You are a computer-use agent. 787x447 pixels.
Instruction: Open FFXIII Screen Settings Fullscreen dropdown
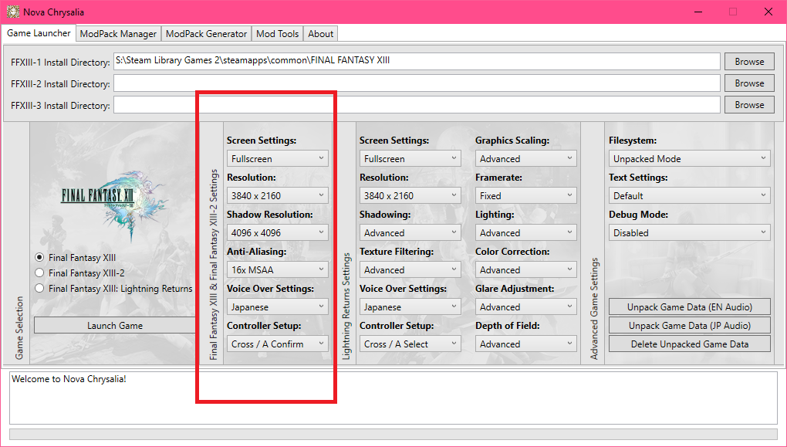(278, 159)
